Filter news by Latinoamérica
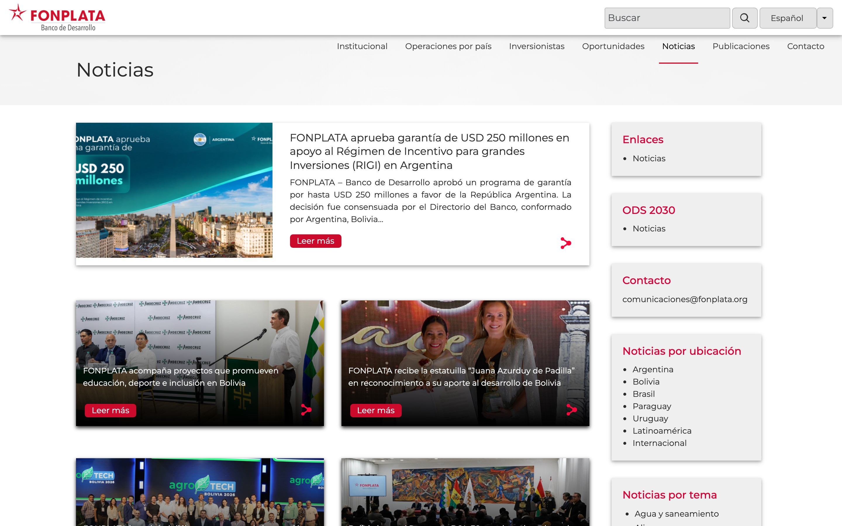 click(662, 431)
